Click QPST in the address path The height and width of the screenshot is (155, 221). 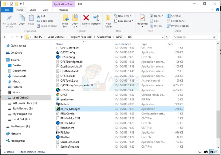click(x=119, y=37)
